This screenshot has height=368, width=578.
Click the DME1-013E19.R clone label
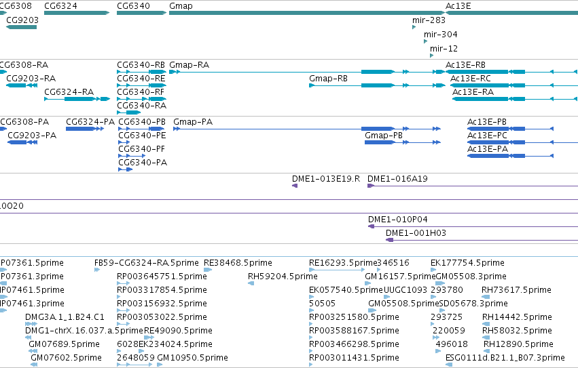tap(326, 179)
